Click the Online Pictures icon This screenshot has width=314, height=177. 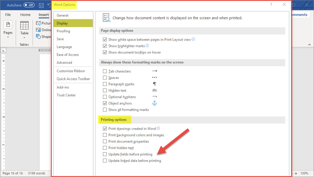pyautogui.click(x=38, y=30)
